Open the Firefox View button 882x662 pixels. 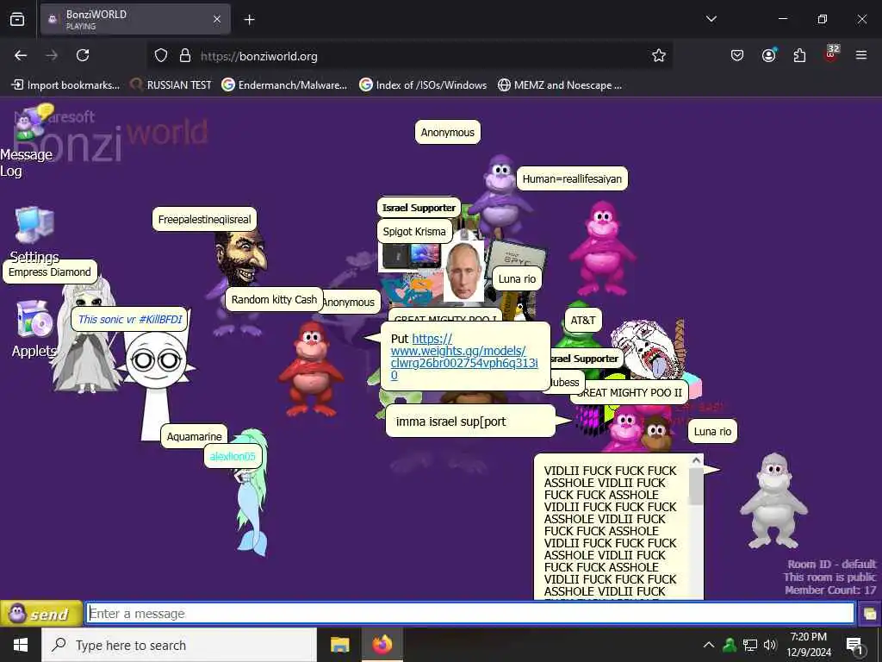17,20
